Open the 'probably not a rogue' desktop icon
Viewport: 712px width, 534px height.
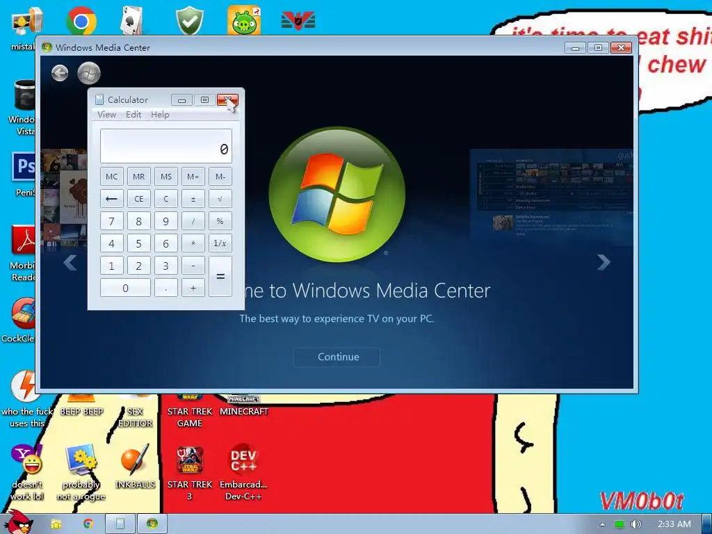click(x=81, y=472)
